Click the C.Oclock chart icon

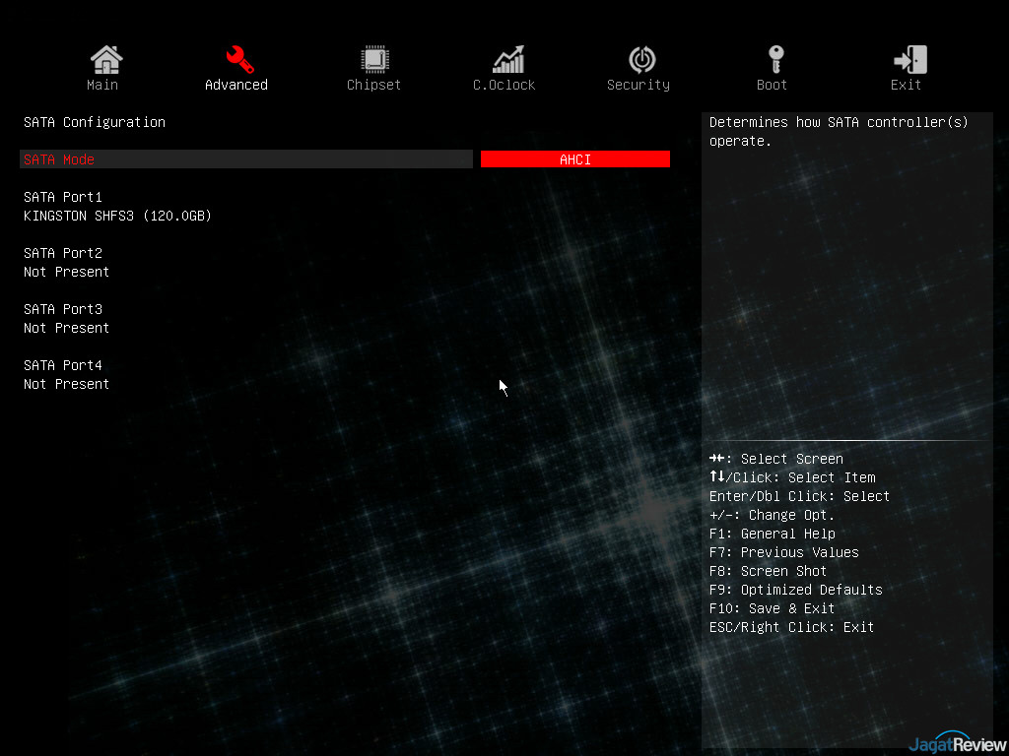508,60
